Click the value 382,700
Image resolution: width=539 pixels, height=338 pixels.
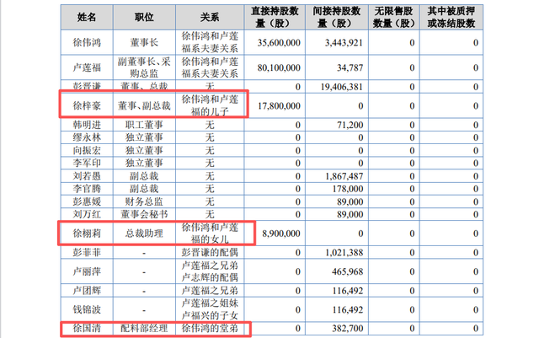(348, 329)
